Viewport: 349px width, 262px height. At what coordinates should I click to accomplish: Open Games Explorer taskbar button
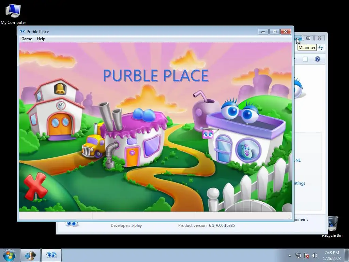point(30,255)
